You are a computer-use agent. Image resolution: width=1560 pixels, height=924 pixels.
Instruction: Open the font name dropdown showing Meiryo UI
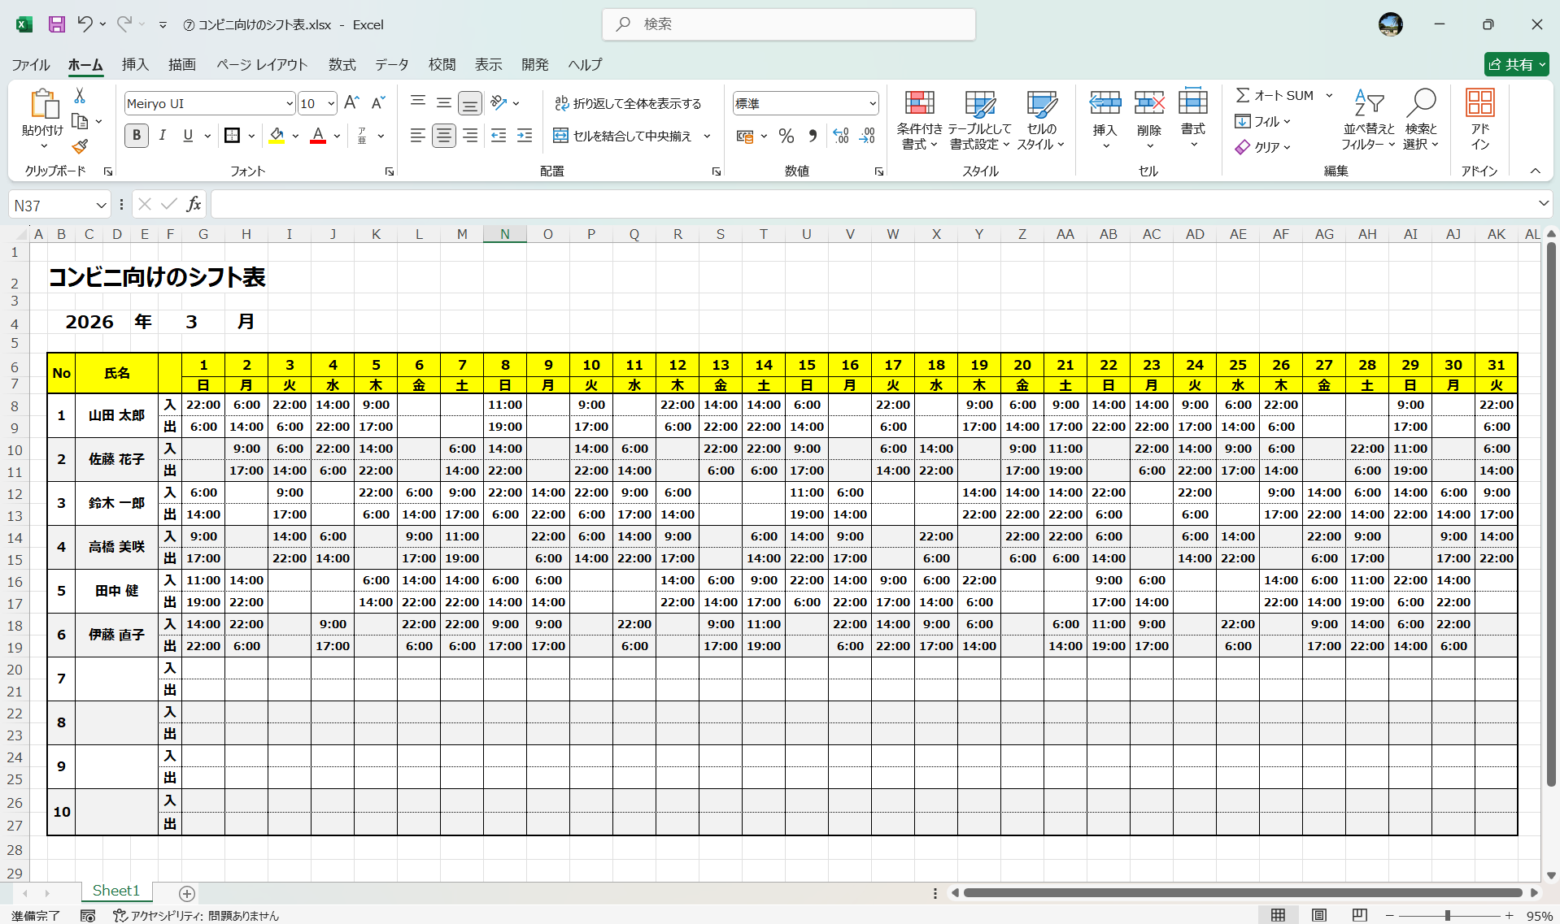click(x=289, y=103)
